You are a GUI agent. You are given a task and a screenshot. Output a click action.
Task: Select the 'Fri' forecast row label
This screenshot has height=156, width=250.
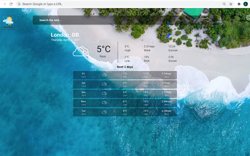click(x=84, y=74)
